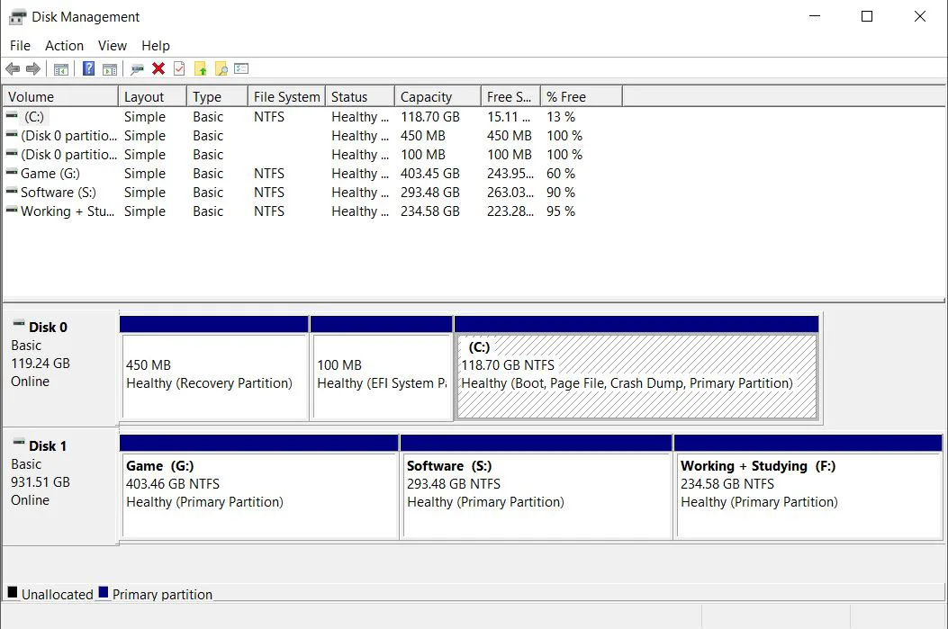Select the Disk 1 label panel
This screenshot has height=629, width=948.
click(60, 487)
